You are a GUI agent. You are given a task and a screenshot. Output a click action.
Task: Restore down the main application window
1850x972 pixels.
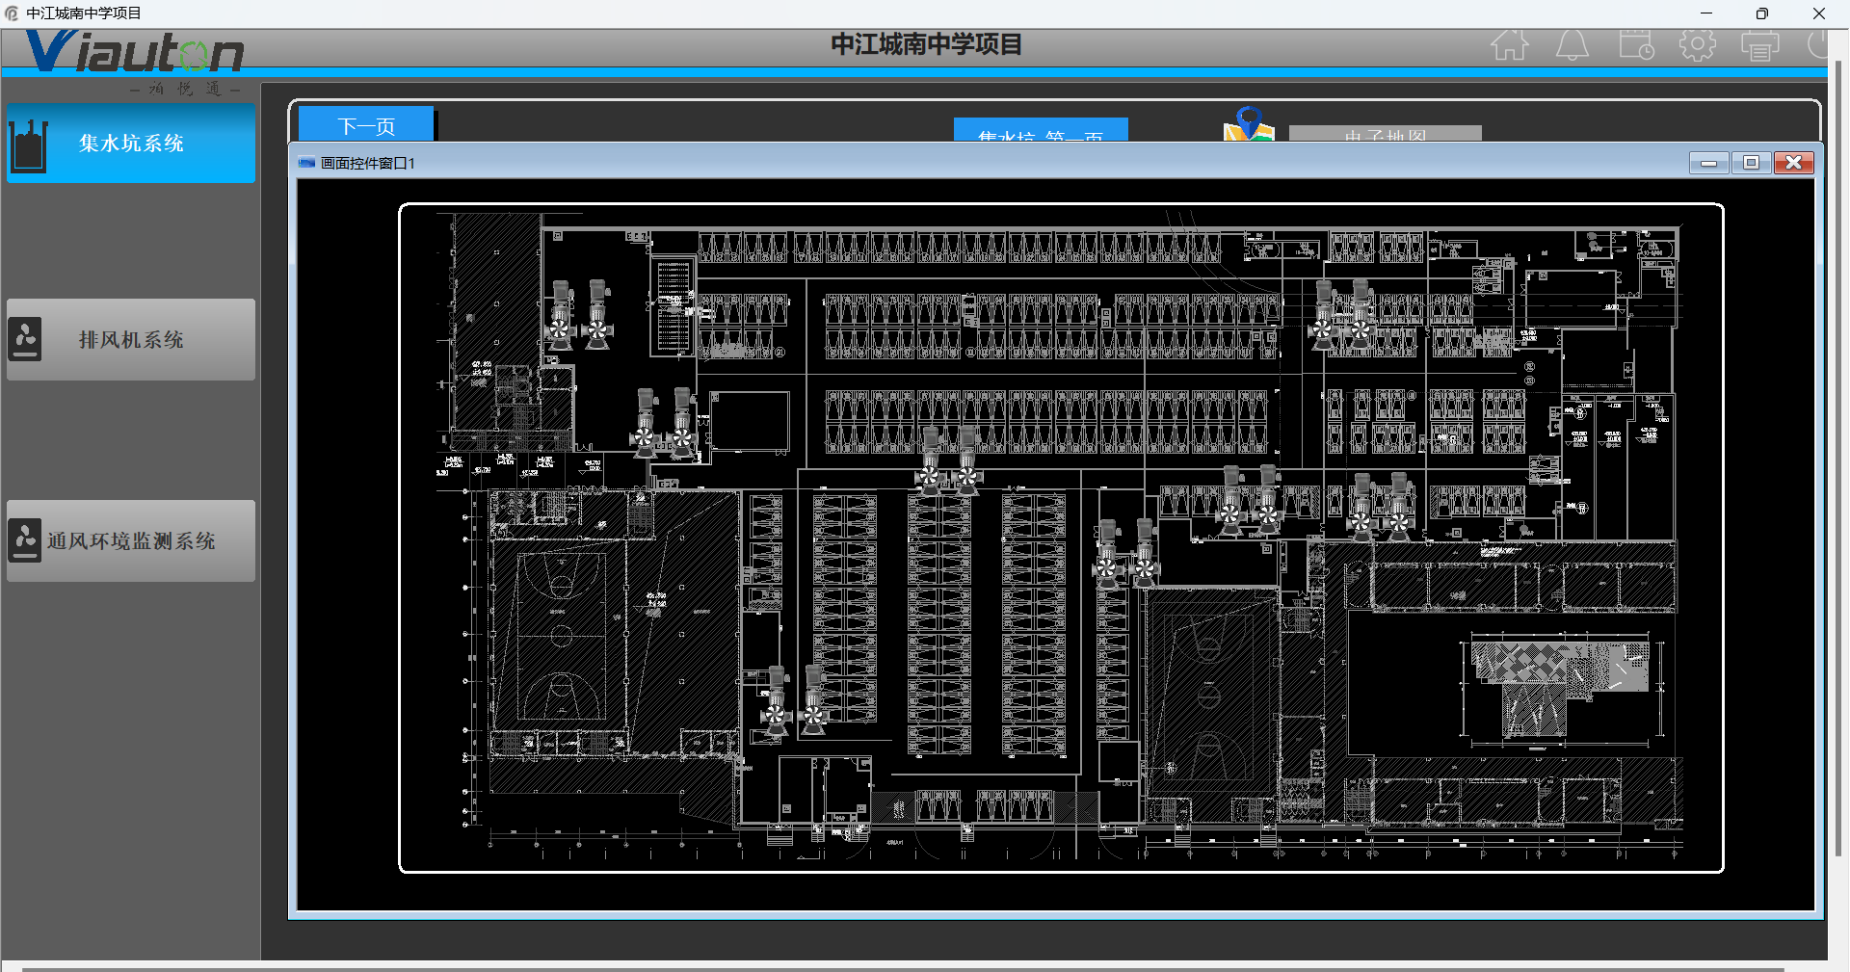coord(1762,13)
